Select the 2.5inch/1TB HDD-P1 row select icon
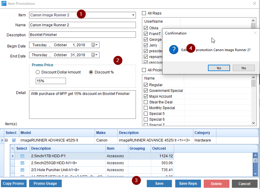 pyautogui.click(x=22, y=156)
